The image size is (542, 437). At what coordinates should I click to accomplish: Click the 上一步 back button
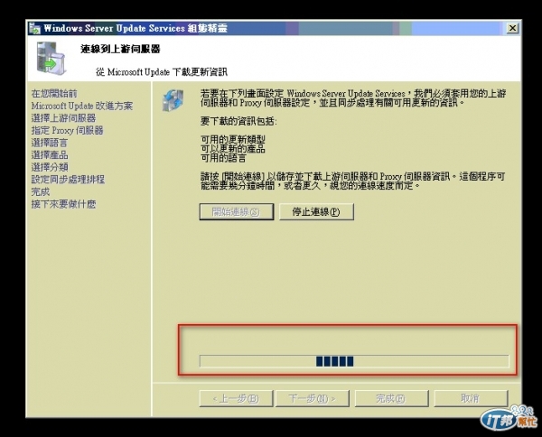(x=236, y=399)
